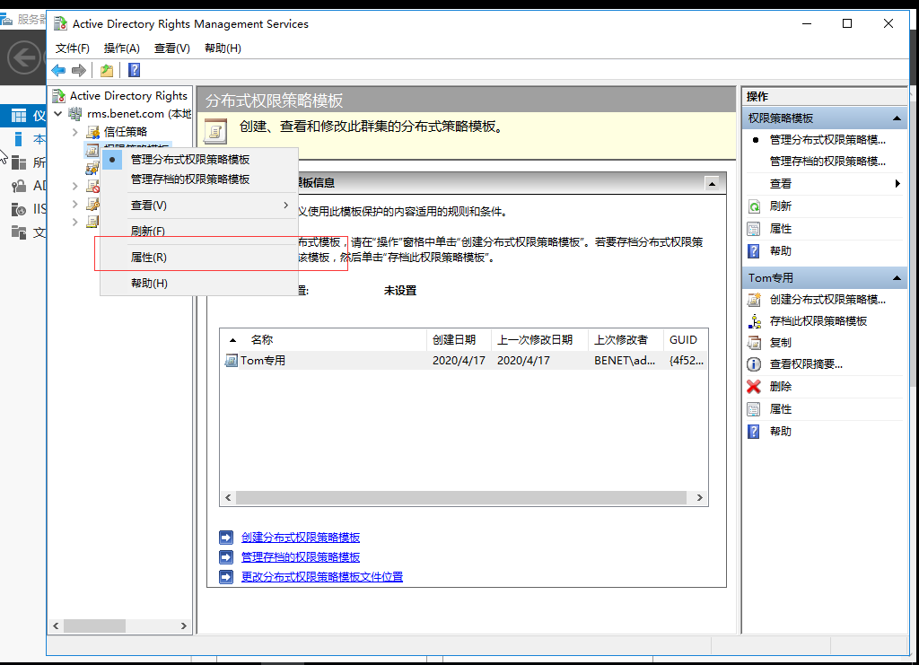The height and width of the screenshot is (665, 919).
Task: Select 管理存档的权限策略模... in actions pane
Action: [827, 162]
